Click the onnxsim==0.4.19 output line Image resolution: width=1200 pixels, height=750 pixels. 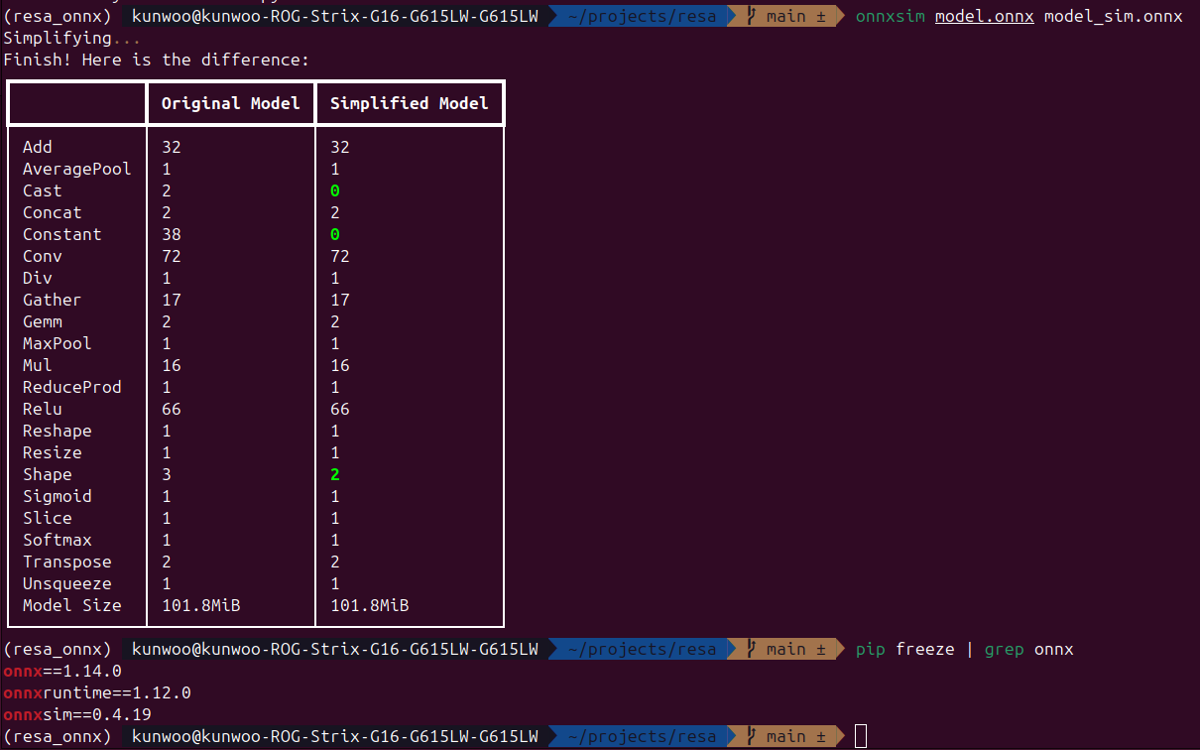(77, 714)
